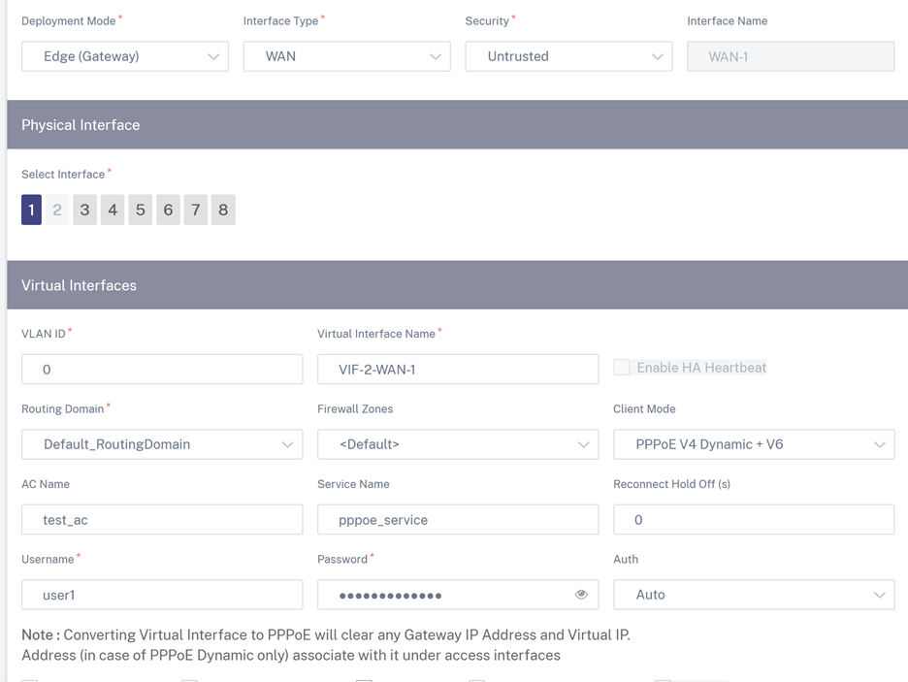Open the Routing Domain dropdown
The width and height of the screenshot is (908, 682).
(162, 444)
